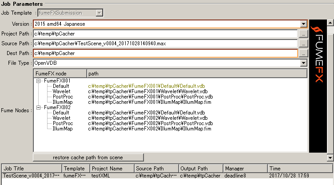The height and width of the screenshot is (185, 334).
Task: Browse for Project Path folder
Action: [x=303, y=34]
